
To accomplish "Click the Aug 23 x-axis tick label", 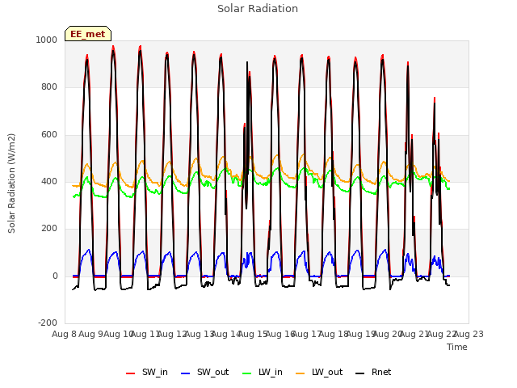I will [469, 334].
